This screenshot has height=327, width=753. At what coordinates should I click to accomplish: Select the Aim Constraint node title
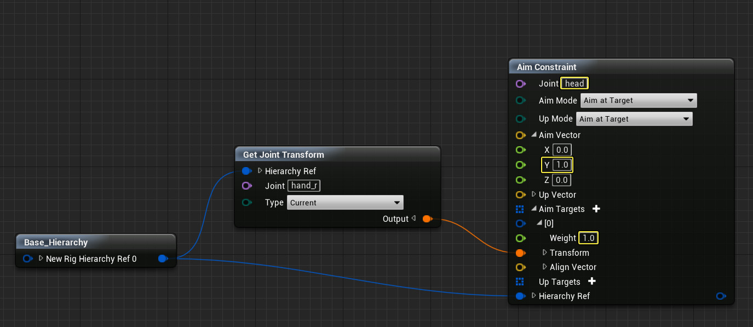(x=547, y=67)
